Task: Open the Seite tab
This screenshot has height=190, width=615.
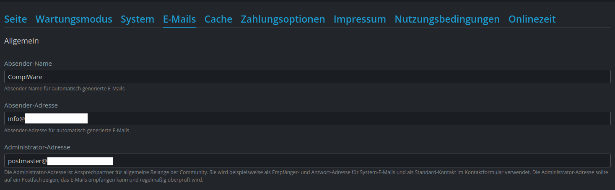Action: pyautogui.click(x=16, y=19)
